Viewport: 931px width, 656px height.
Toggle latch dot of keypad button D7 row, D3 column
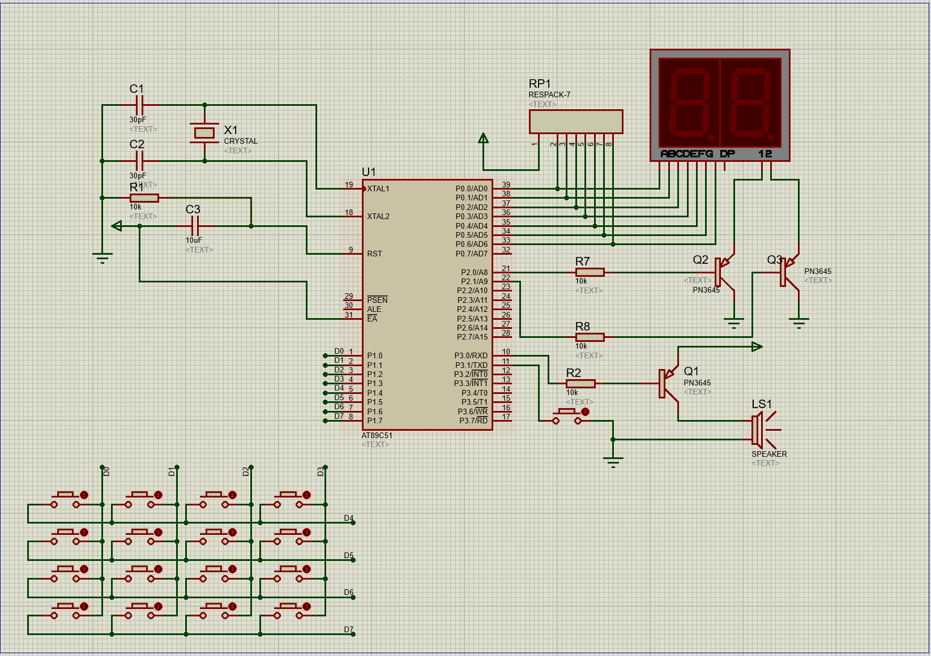pos(307,607)
